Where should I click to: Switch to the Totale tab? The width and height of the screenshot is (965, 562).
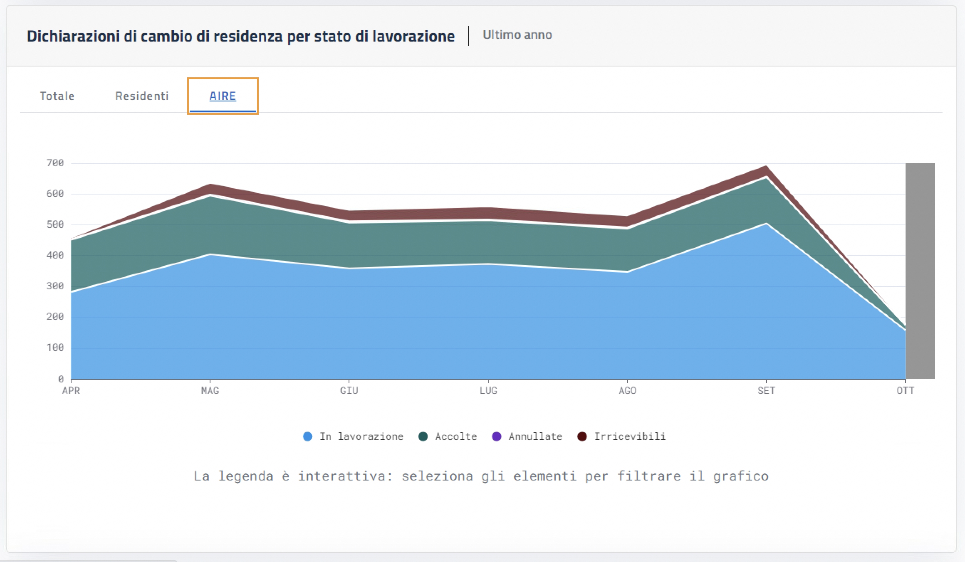click(x=57, y=96)
